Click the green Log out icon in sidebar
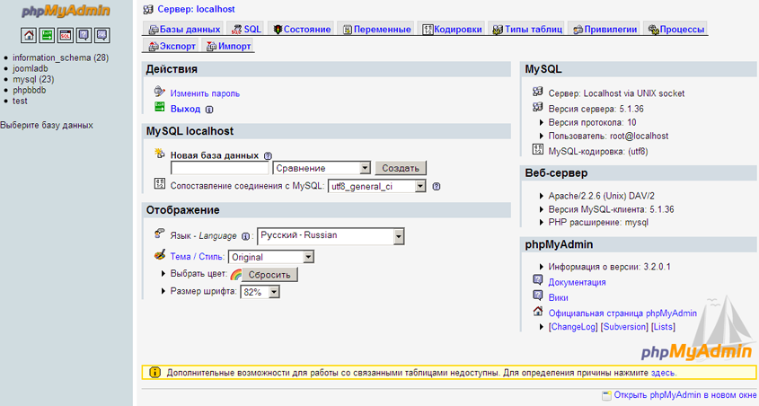 pyautogui.click(x=47, y=35)
